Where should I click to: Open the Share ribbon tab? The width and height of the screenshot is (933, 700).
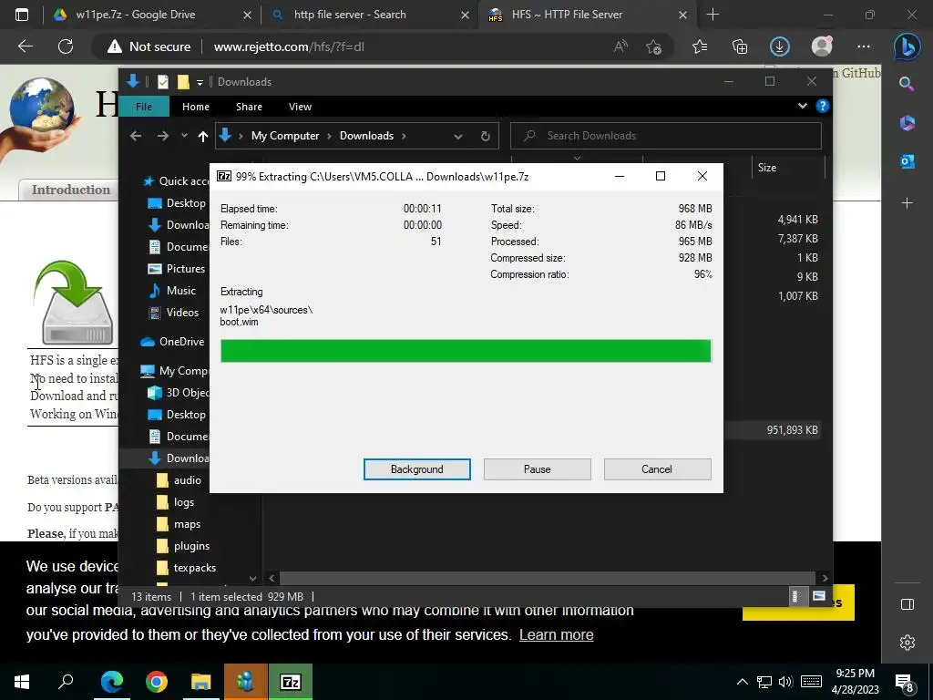click(x=249, y=107)
